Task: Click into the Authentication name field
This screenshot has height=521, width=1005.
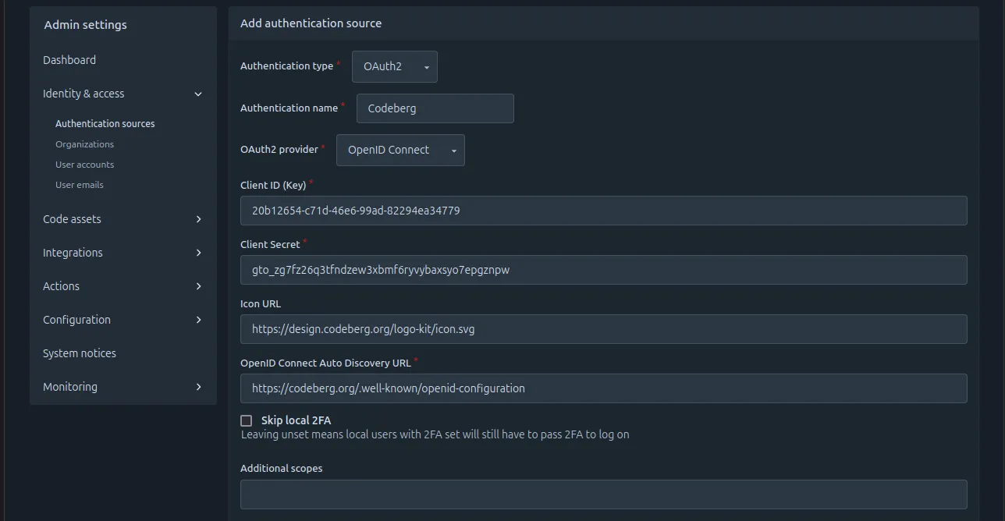Action: click(x=435, y=108)
